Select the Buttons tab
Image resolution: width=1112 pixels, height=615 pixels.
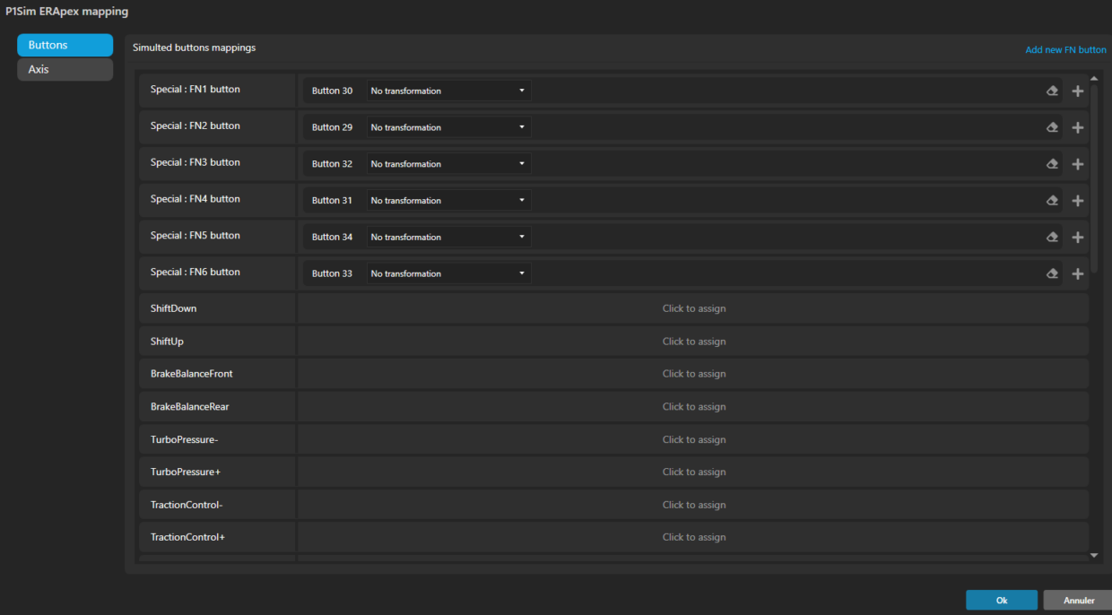(x=65, y=45)
